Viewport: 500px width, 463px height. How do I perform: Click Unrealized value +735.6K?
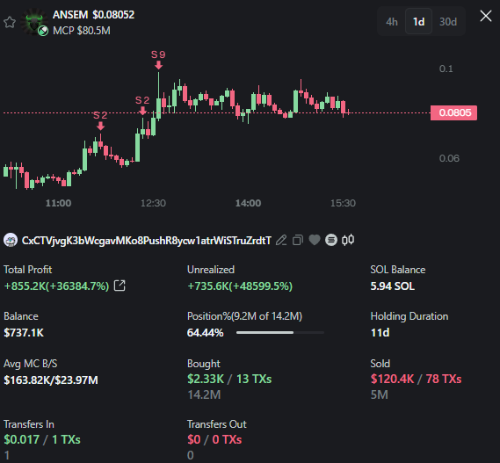pyautogui.click(x=240, y=286)
